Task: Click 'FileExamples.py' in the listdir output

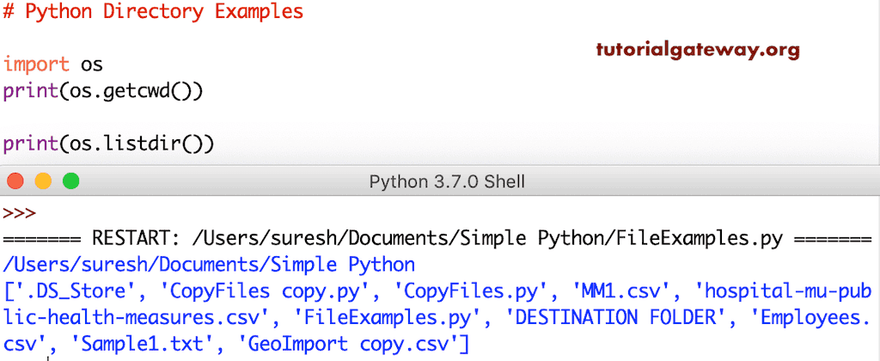Action: click(x=387, y=317)
